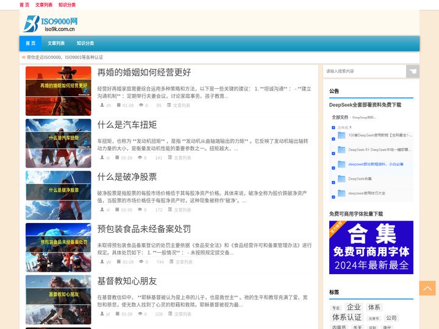Image resolution: width=439 pixels, height=329 pixels.
Task: Click the 体系认证 tag
Action: pyautogui.click(x=347, y=317)
